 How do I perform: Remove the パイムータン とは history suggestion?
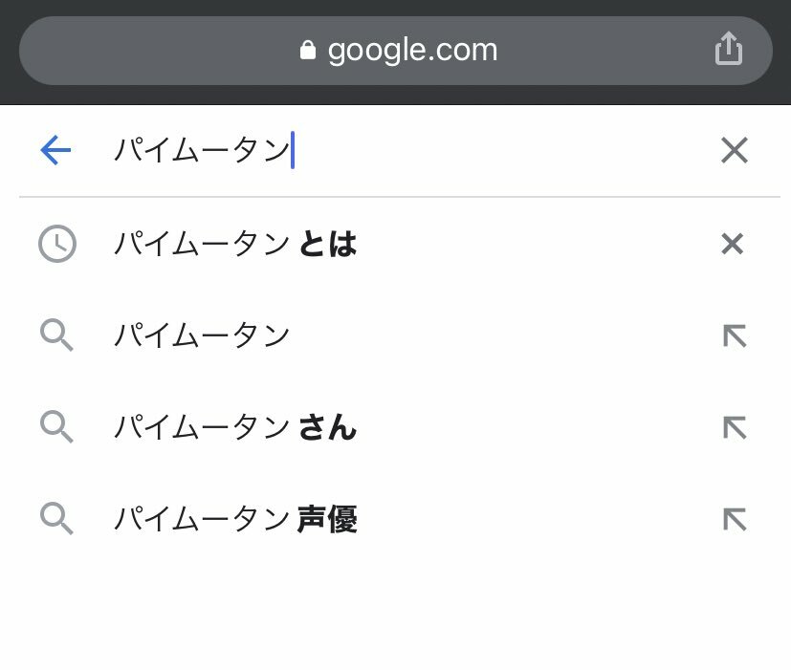click(732, 245)
